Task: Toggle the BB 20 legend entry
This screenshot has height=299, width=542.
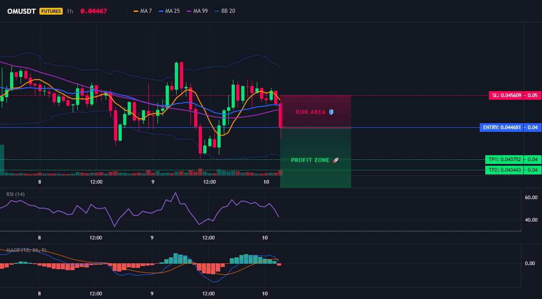Action: point(225,11)
